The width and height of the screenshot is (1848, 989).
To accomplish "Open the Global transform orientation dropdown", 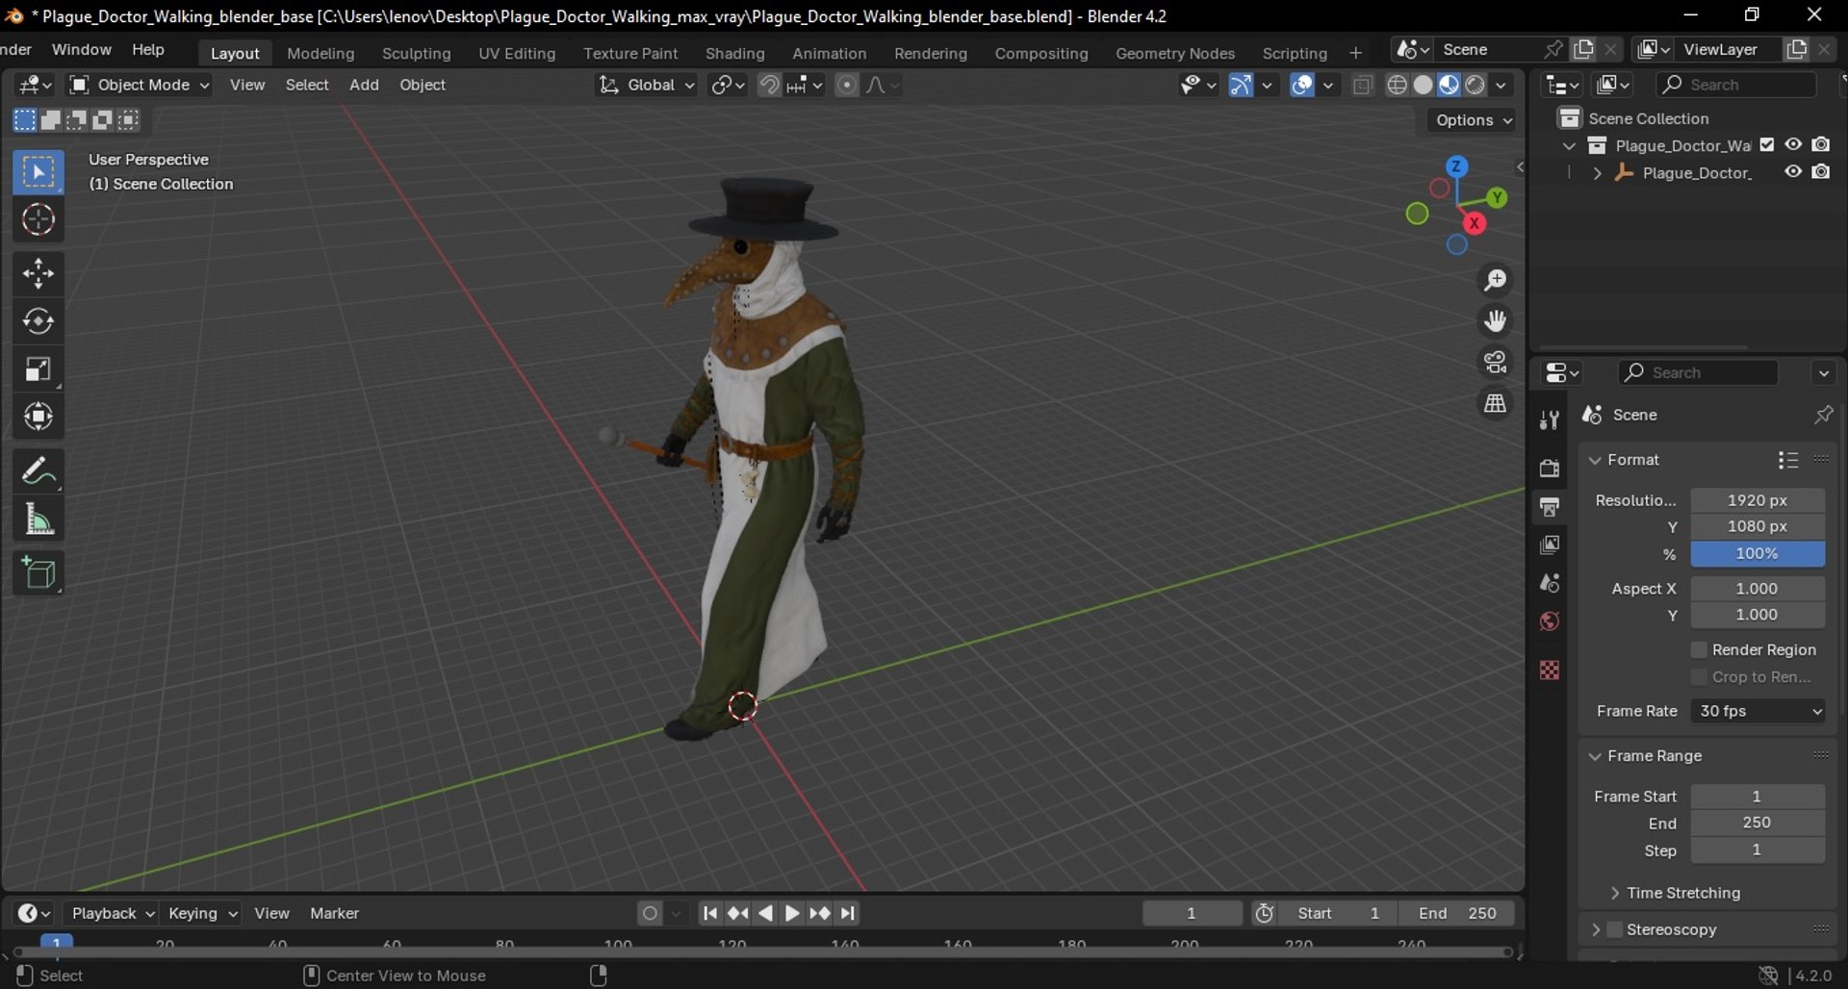I will coord(646,85).
